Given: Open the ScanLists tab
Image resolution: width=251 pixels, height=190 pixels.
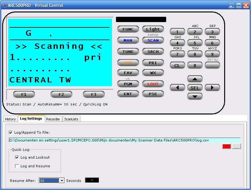Looking at the screenshot, I should pyautogui.click(x=71, y=119).
